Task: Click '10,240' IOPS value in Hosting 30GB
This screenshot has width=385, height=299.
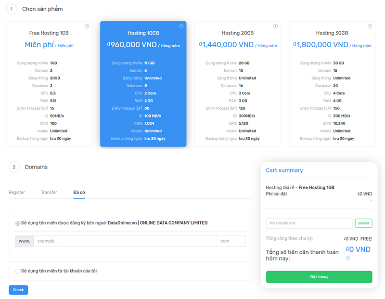Action: pos(339,123)
